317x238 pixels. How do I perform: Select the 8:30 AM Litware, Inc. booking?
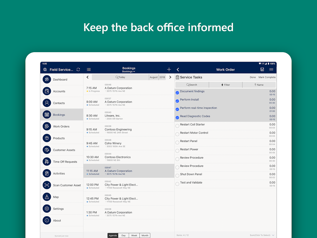(129, 116)
